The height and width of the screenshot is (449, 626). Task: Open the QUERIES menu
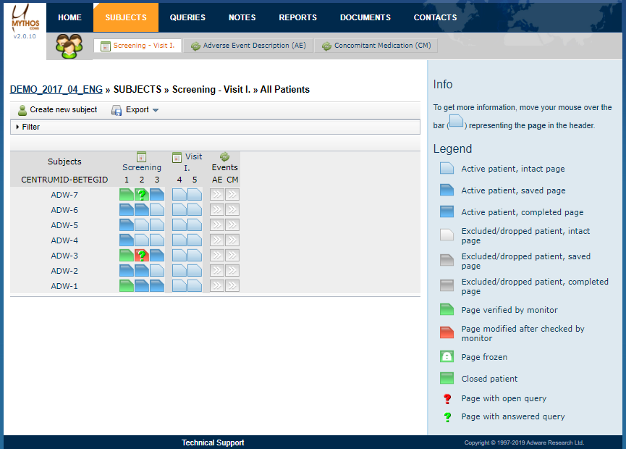[x=187, y=17]
